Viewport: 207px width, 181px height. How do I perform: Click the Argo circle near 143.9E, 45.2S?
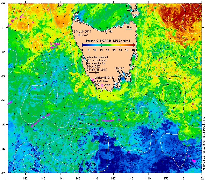(59, 130)
